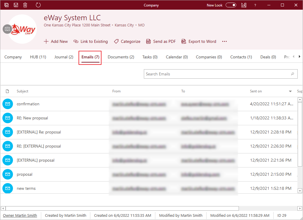Switch to the HUB (11) tab
The height and width of the screenshot is (220, 303).
pos(38,57)
